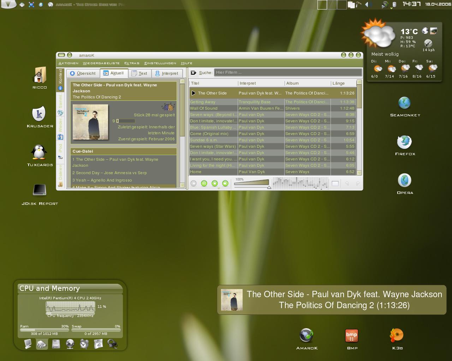Click the MusicBrainz icon in context panel
The height and width of the screenshot is (361, 452).
click(x=168, y=106)
